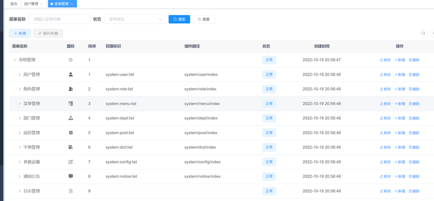Click 新增 in the 通知公告 row
434x201 pixels.
coord(400,177)
